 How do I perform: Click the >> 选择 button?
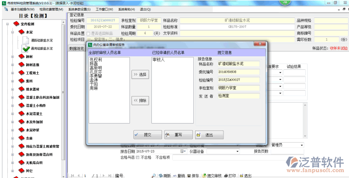point(140,75)
